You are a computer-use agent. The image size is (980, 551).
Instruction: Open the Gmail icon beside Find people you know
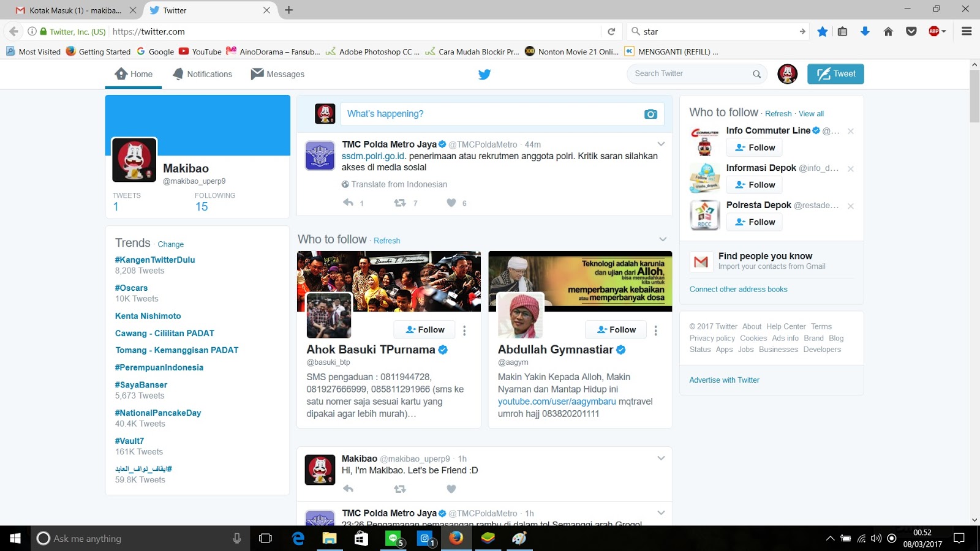(701, 261)
